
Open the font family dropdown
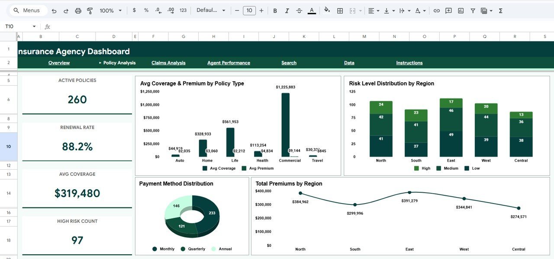pyautogui.click(x=211, y=10)
